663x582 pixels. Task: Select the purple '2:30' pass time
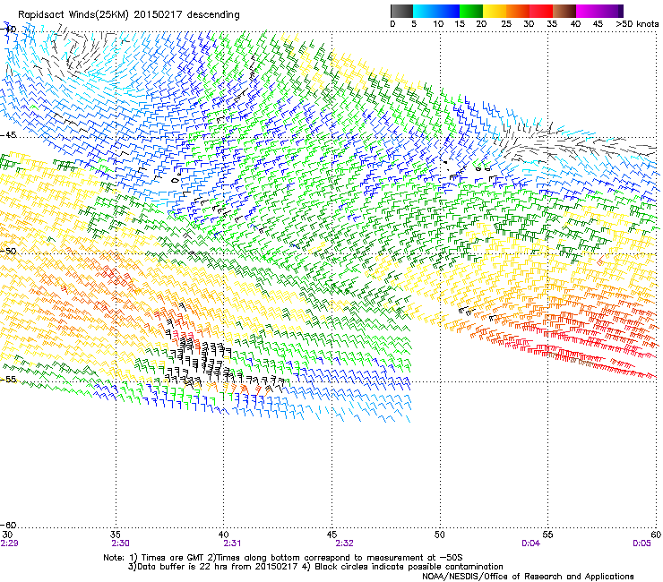[120, 543]
